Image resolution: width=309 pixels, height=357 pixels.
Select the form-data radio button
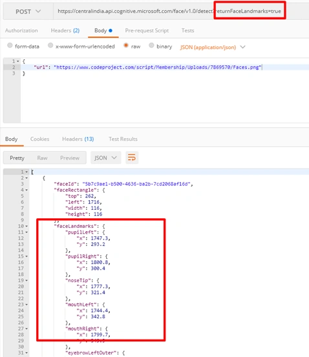click(10, 45)
